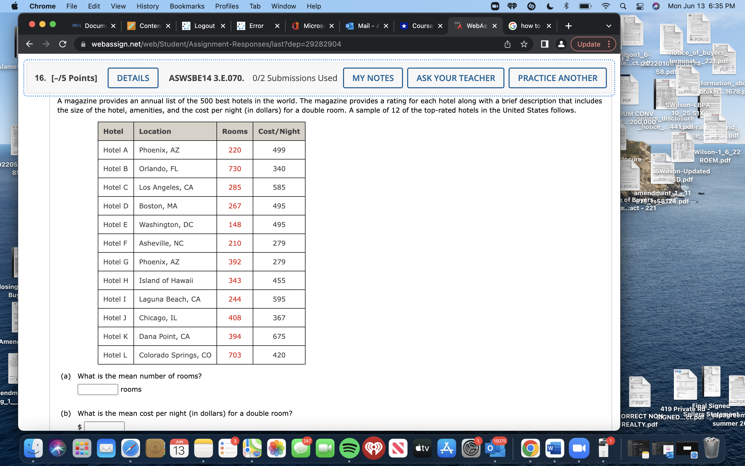Click the ASK YOUR TEACHER button
745x466 pixels.
pos(455,78)
